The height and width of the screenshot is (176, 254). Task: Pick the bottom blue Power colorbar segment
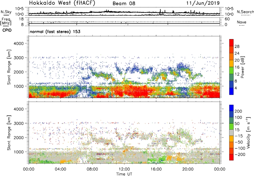[x=231, y=91]
